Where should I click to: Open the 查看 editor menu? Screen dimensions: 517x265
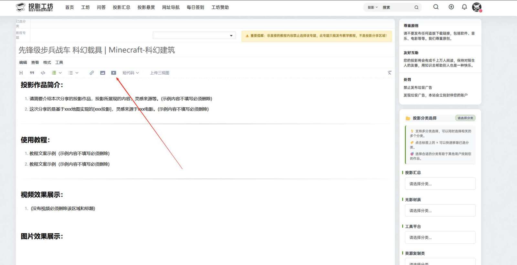click(35, 62)
